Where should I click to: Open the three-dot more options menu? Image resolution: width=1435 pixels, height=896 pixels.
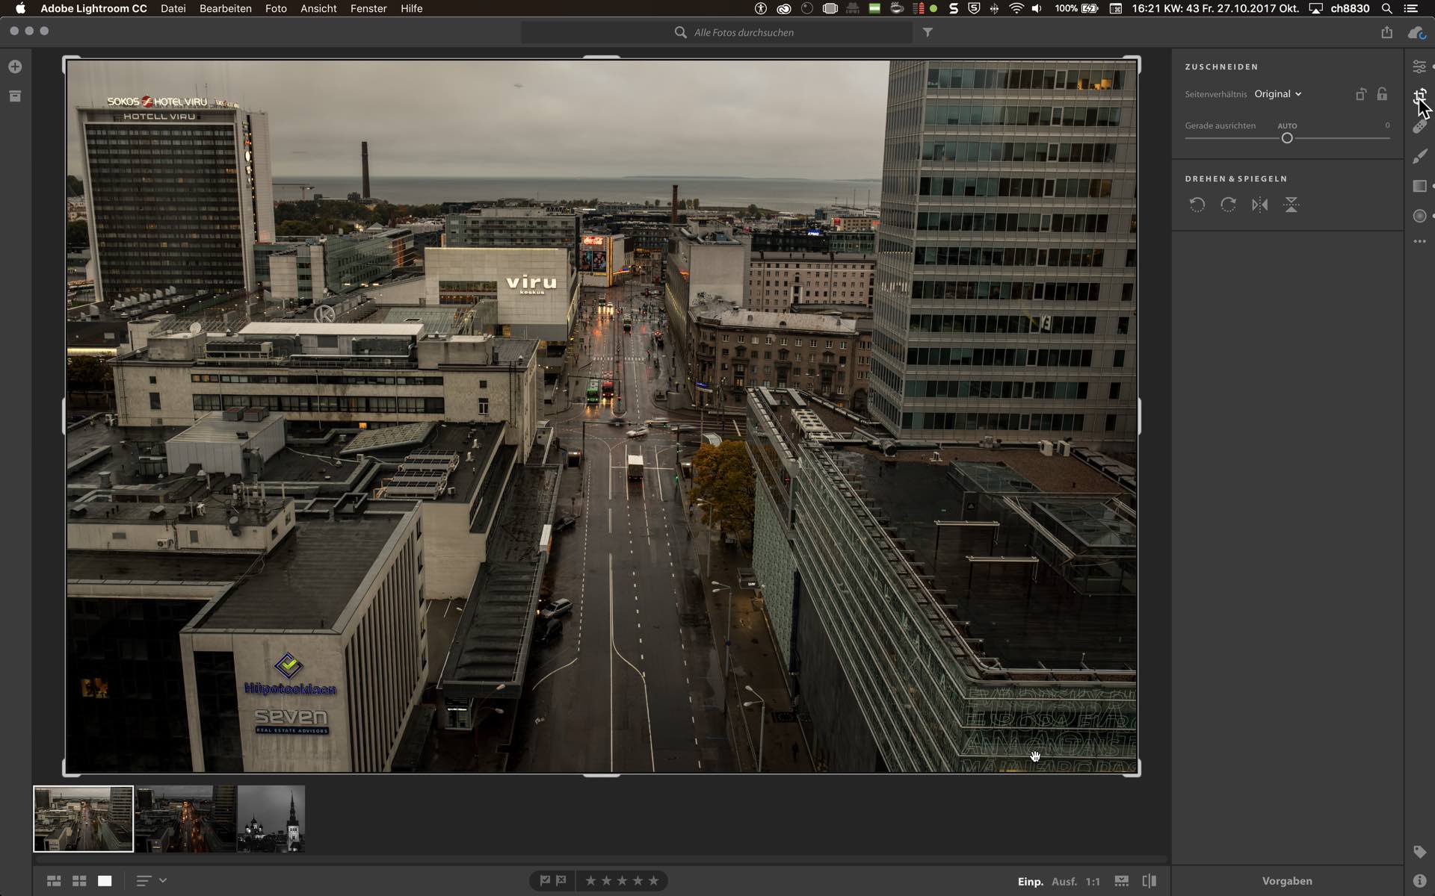tap(1419, 241)
